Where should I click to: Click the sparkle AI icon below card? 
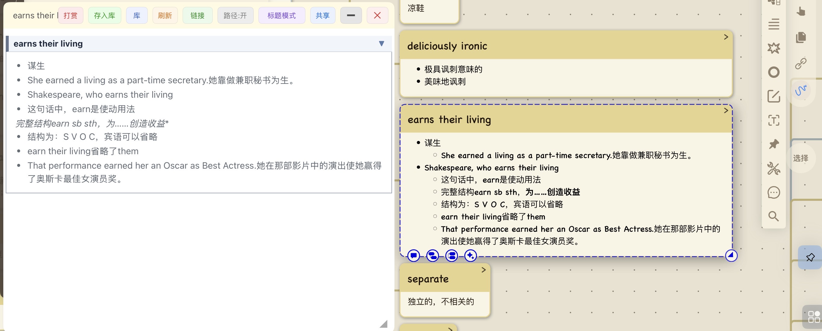click(470, 256)
